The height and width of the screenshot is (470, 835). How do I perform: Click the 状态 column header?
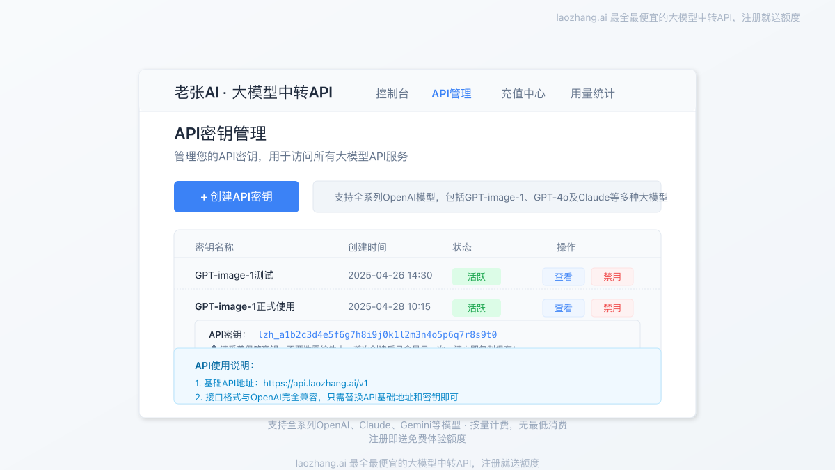click(462, 247)
